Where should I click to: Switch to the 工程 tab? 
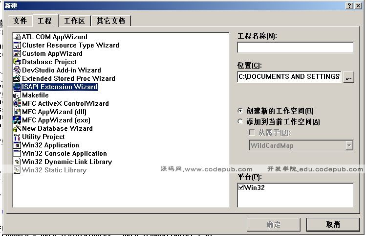[45, 21]
